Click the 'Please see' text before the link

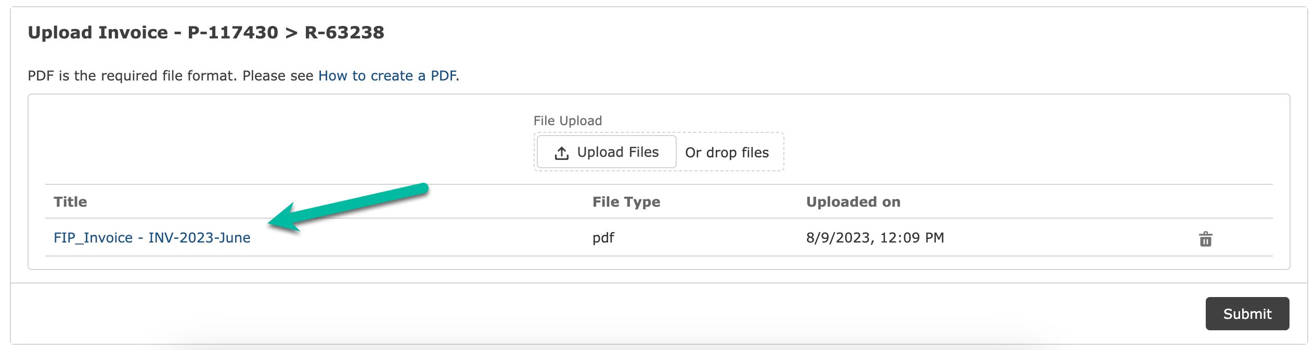coord(278,76)
